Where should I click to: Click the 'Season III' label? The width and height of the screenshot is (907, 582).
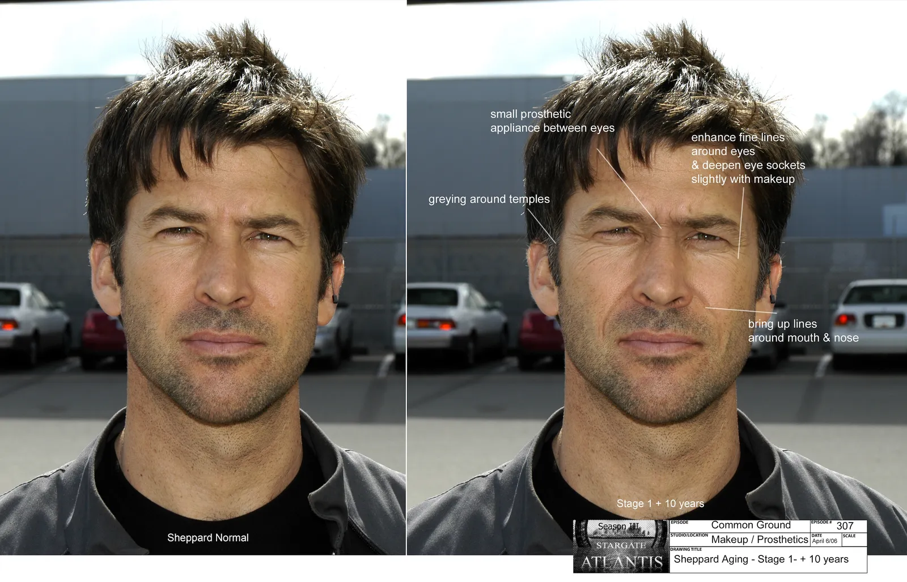point(618,527)
